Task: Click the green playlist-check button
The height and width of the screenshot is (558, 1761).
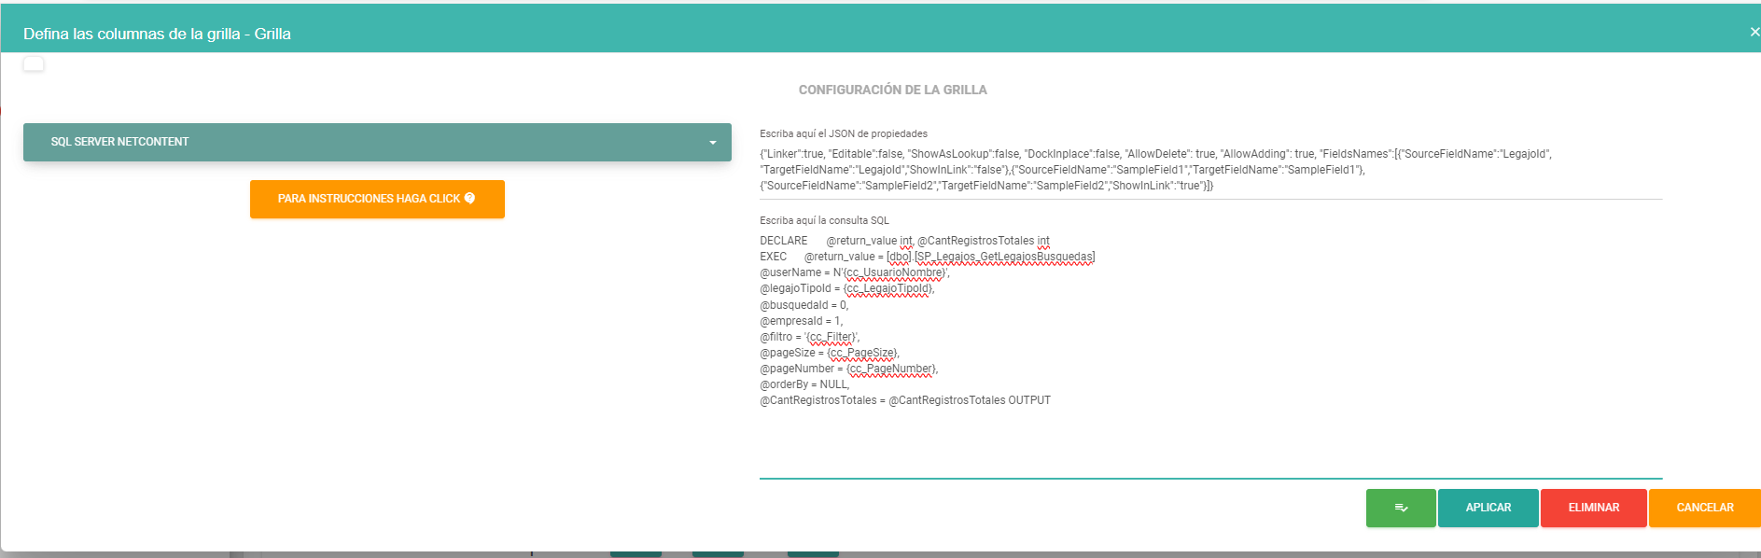Action: (x=1401, y=508)
